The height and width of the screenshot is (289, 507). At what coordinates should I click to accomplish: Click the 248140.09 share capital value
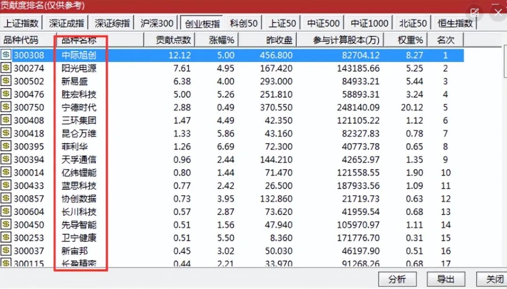coord(358,107)
